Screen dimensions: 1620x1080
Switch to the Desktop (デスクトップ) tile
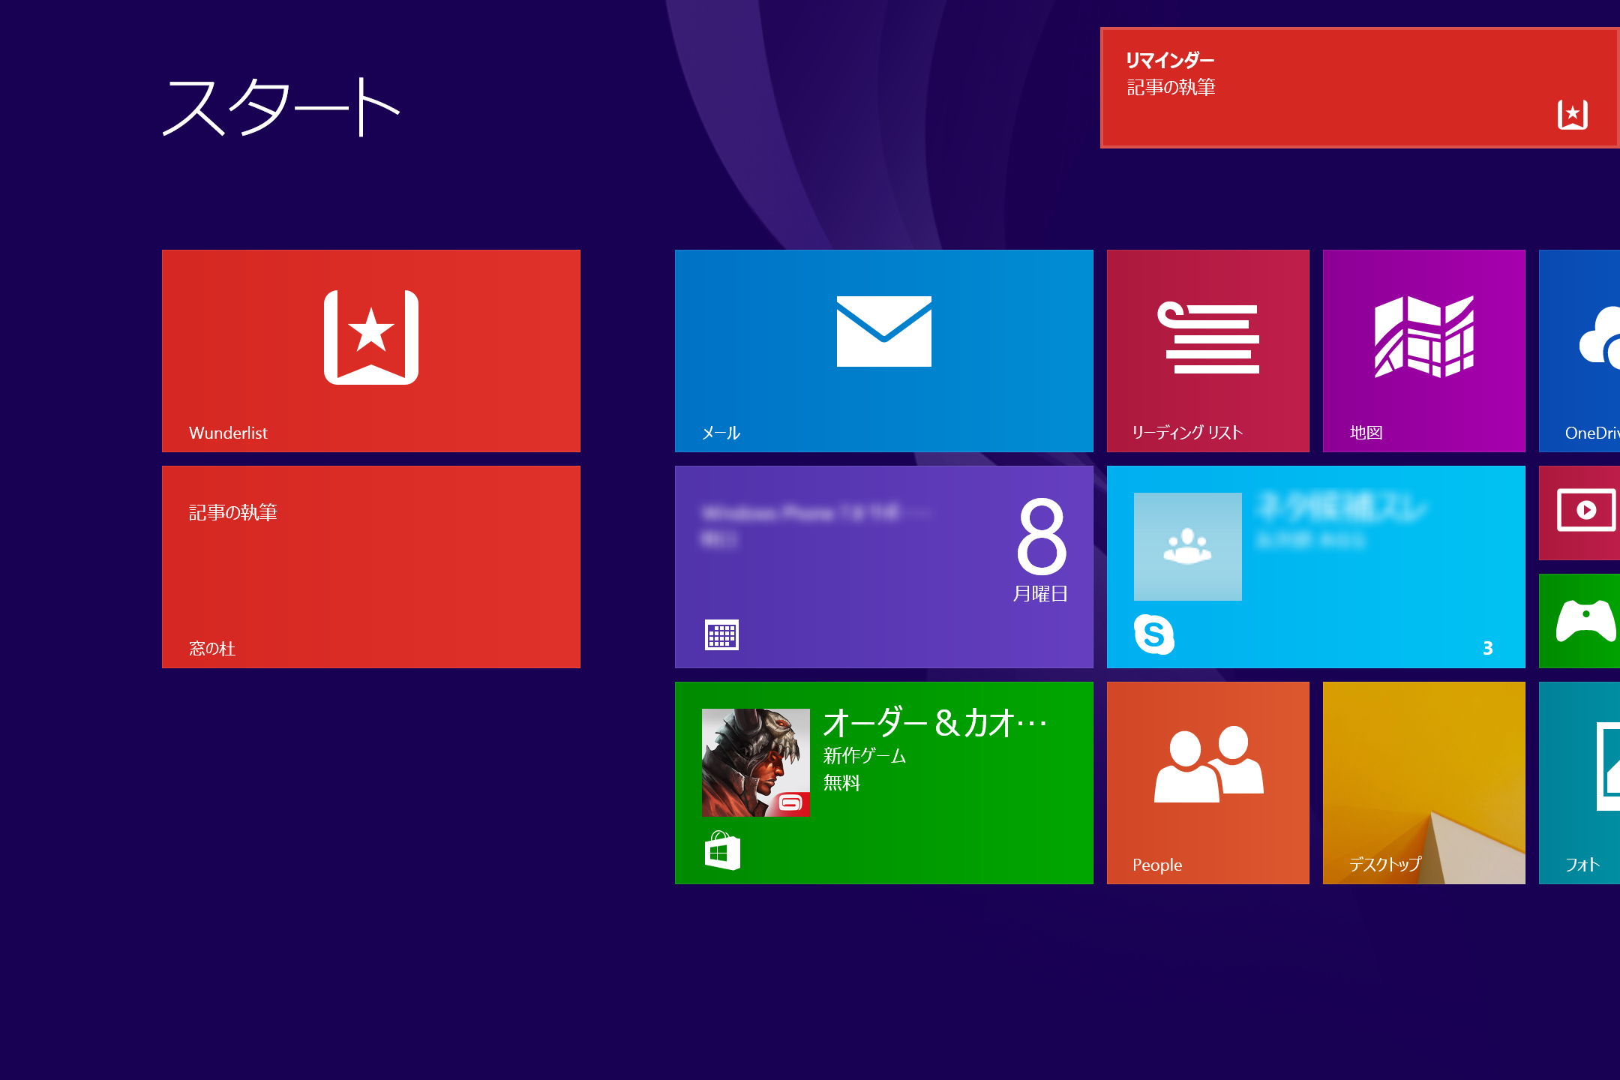coord(1423,782)
